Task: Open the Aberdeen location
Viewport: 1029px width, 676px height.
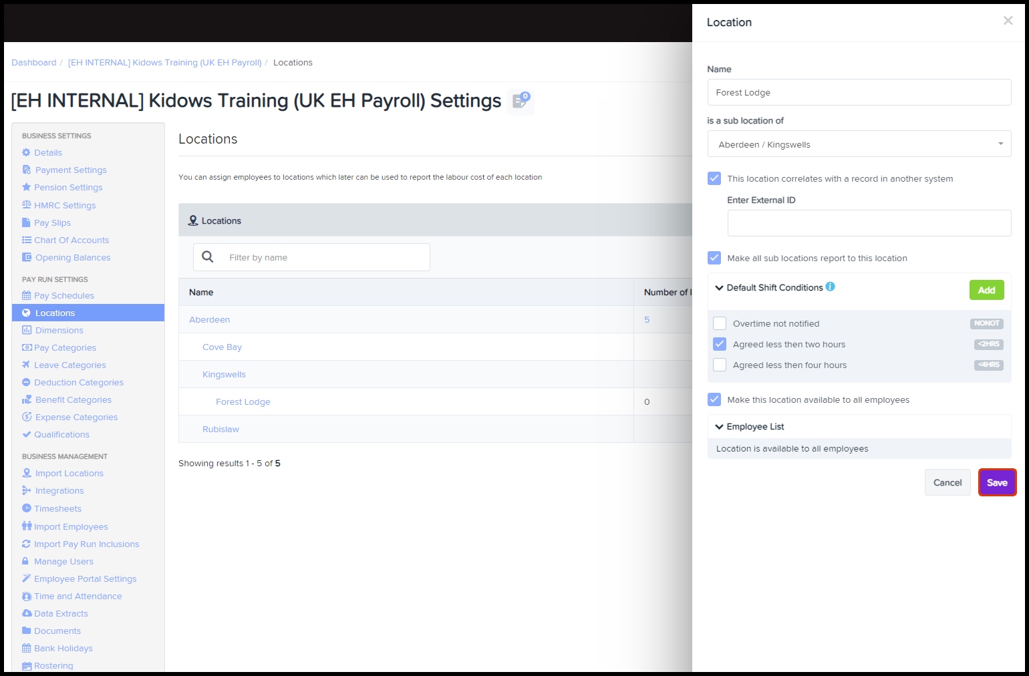Action: click(x=209, y=319)
